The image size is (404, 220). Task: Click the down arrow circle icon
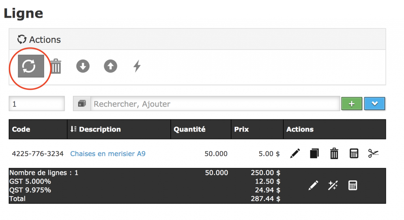pyautogui.click(x=83, y=66)
